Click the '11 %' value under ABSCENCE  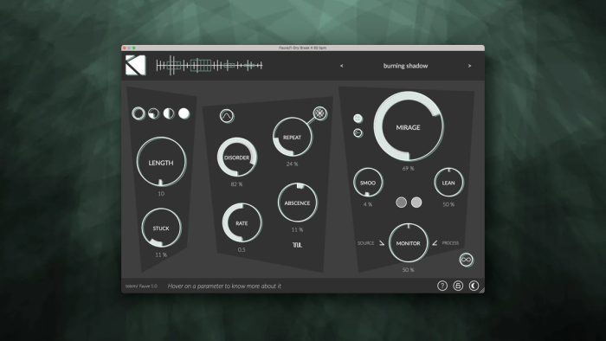tap(297, 229)
